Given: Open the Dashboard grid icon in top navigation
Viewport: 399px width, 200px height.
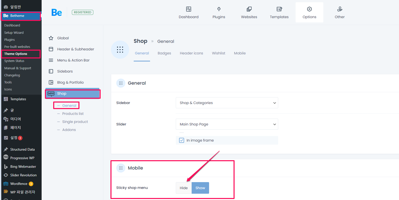Looking at the screenshot, I should (188, 9).
